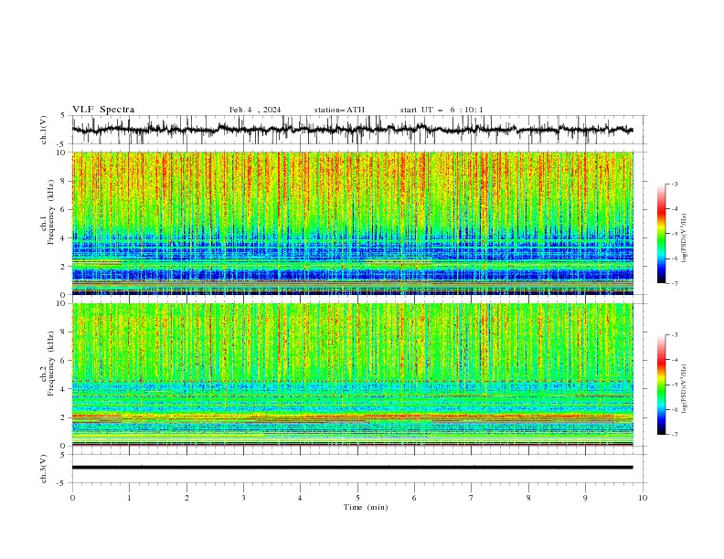Screen dimensions: 724x559
Task: Click the "8" kHz tick on ch.2 axis
Action: (x=64, y=332)
